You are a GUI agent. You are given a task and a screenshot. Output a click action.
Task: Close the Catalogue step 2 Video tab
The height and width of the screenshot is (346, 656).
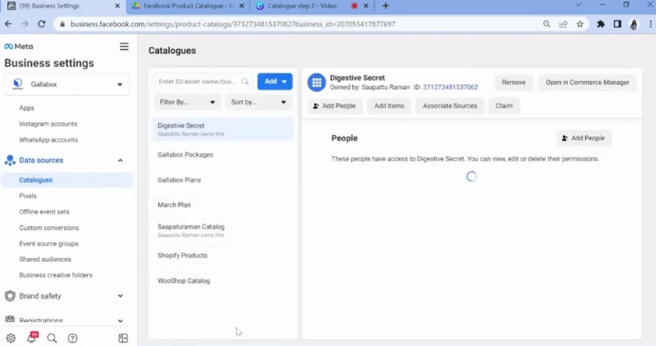point(366,6)
